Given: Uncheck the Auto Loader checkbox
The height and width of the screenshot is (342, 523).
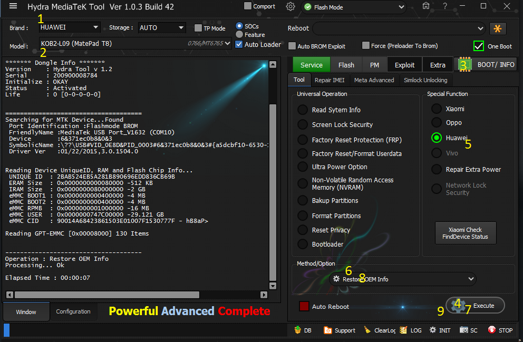Looking at the screenshot, I should point(239,44).
